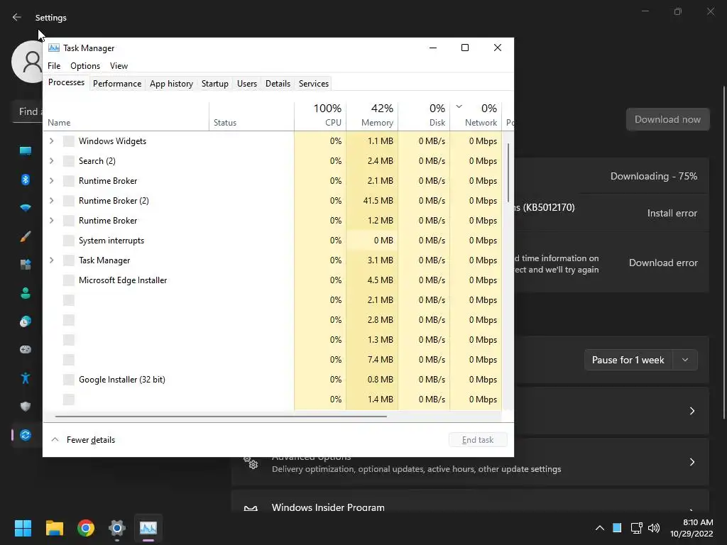The image size is (727, 545).
Task: Open Advanced options chevron in Settings
Action: point(692,462)
